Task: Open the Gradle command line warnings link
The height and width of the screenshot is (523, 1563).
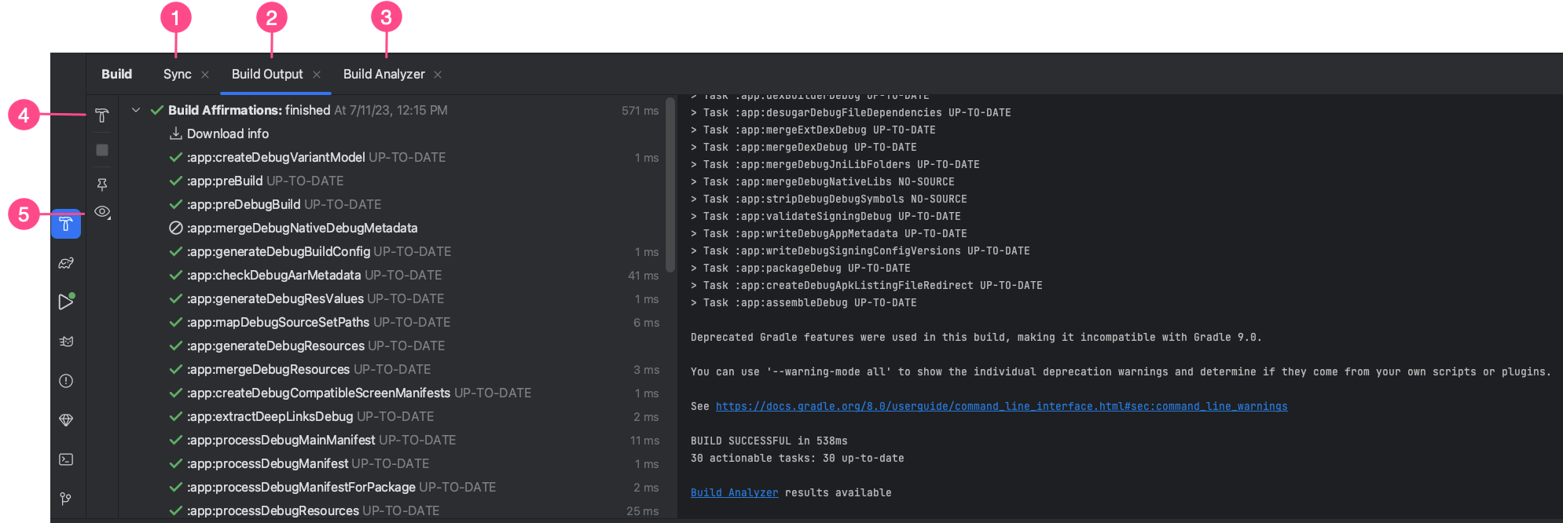Action: 1001,406
